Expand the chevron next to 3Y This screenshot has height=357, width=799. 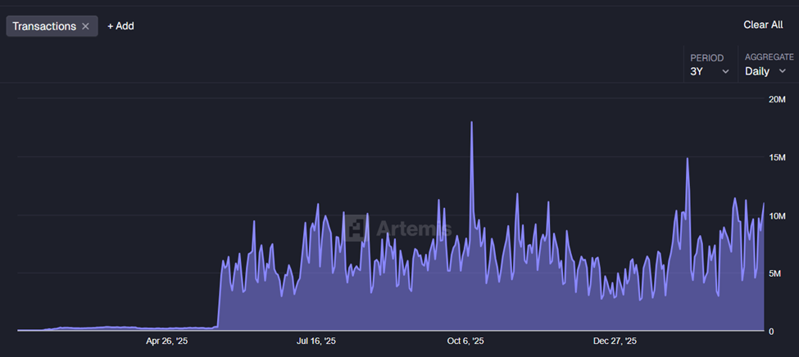[x=725, y=72]
